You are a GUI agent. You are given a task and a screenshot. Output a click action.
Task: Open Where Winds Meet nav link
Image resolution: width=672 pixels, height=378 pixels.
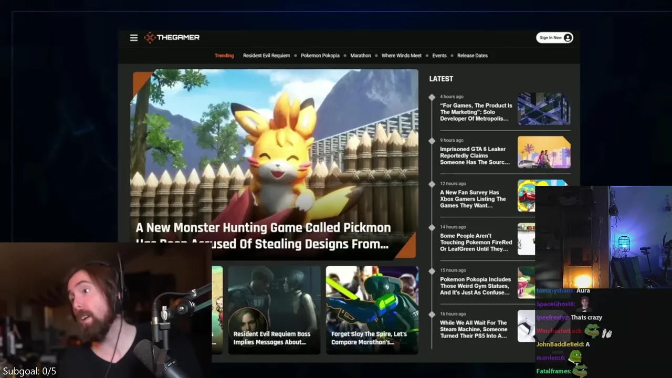click(x=402, y=56)
